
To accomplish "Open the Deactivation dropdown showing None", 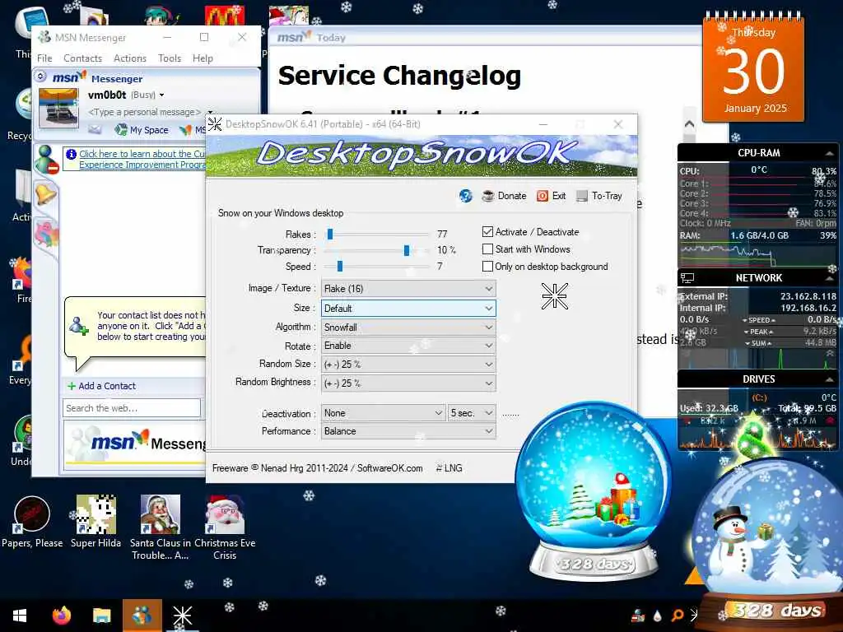I will tap(383, 413).
